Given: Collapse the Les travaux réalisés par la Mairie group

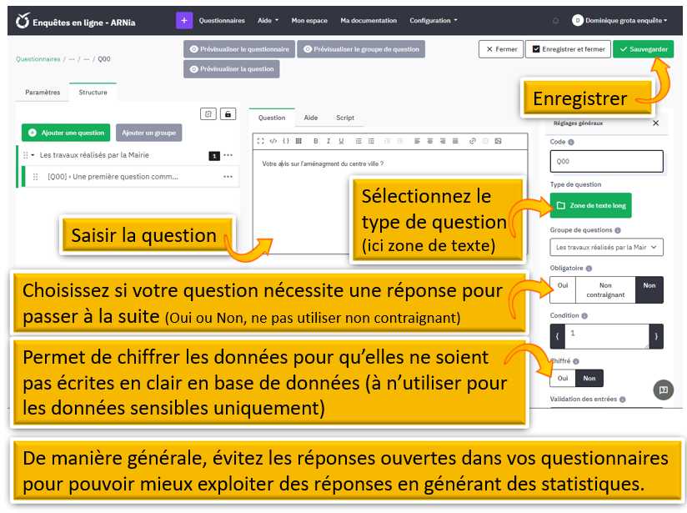Looking at the screenshot, I should point(33,156).
